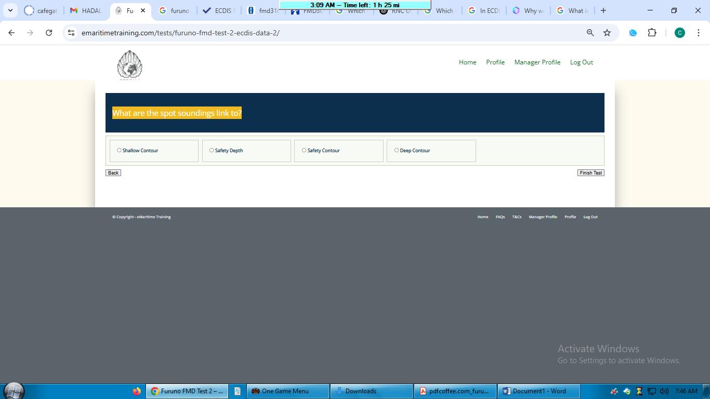
Task: Open the browser Extensions puzzle icon
Action: tap(652, 33)
